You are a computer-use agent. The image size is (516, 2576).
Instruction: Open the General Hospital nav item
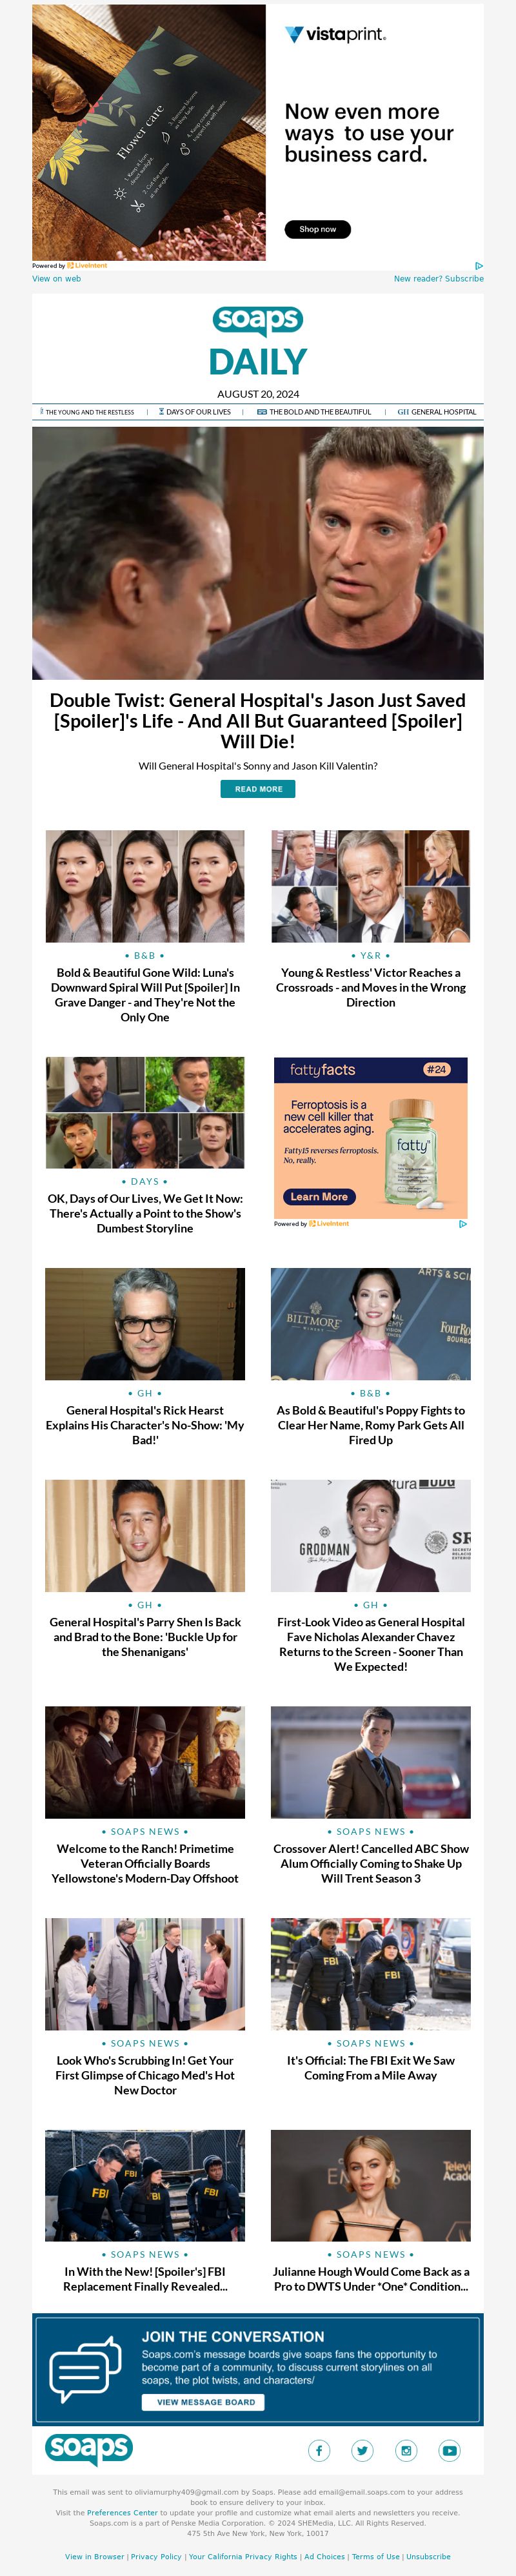[437, 411]
